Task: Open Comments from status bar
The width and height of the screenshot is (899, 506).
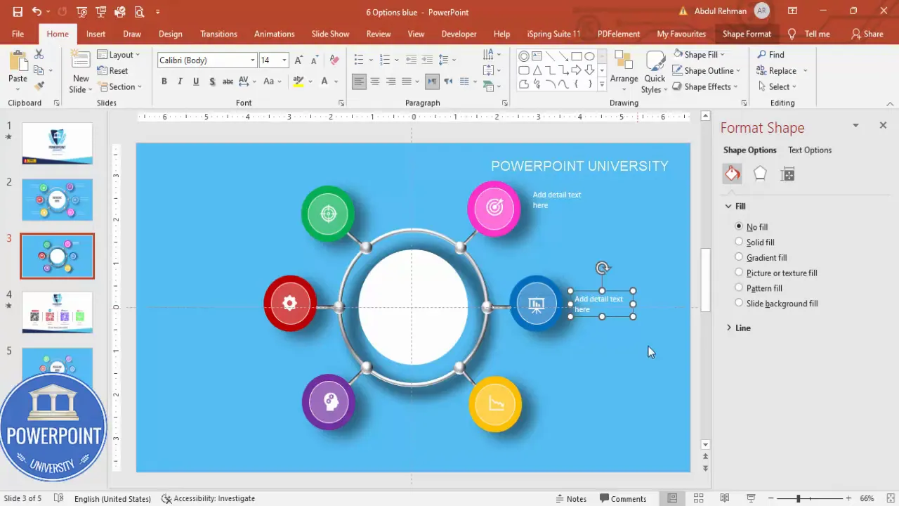Action: (622, 498)
